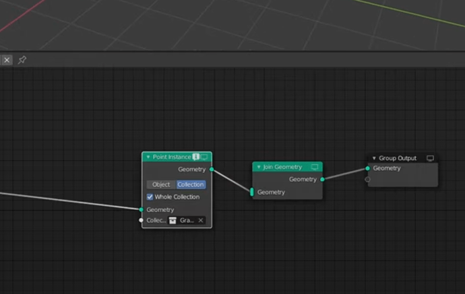Toggle Point Instance node preview monitor icon
Viewport: 465px width, 294px height.
click(x=204, y=157)
